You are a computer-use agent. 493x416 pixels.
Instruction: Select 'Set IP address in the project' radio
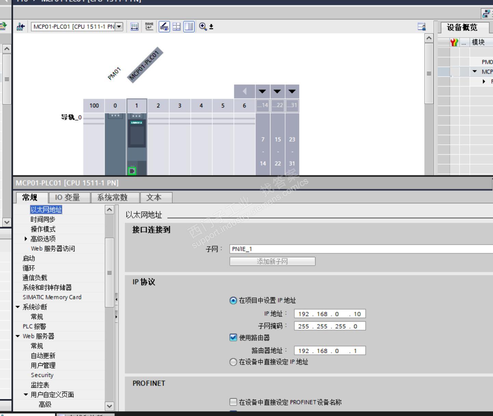233,301
